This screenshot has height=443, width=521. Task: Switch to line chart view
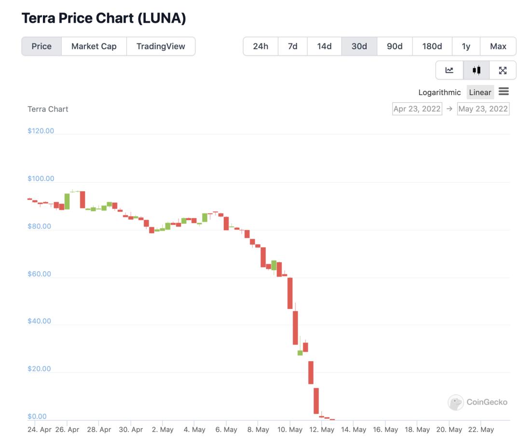pyautogui.click(x=449, y=70)
